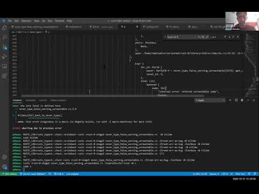
Task: Switch to the Terminal panel tab
Action: click(x=17, y=100)
